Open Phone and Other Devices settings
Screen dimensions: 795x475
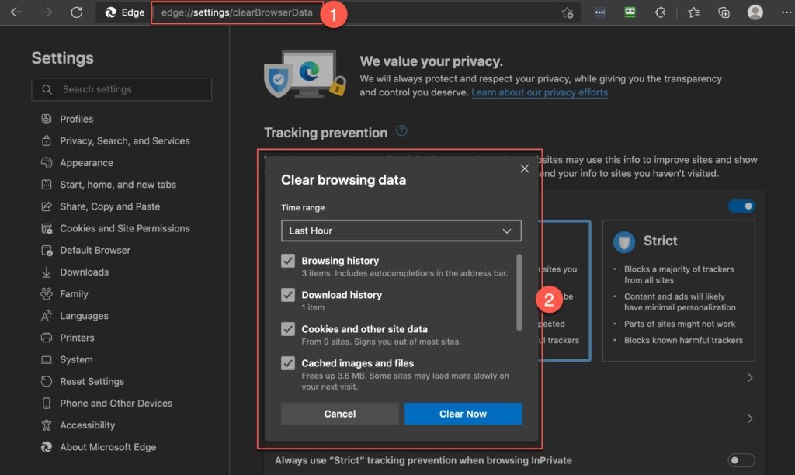coord(116,403)
